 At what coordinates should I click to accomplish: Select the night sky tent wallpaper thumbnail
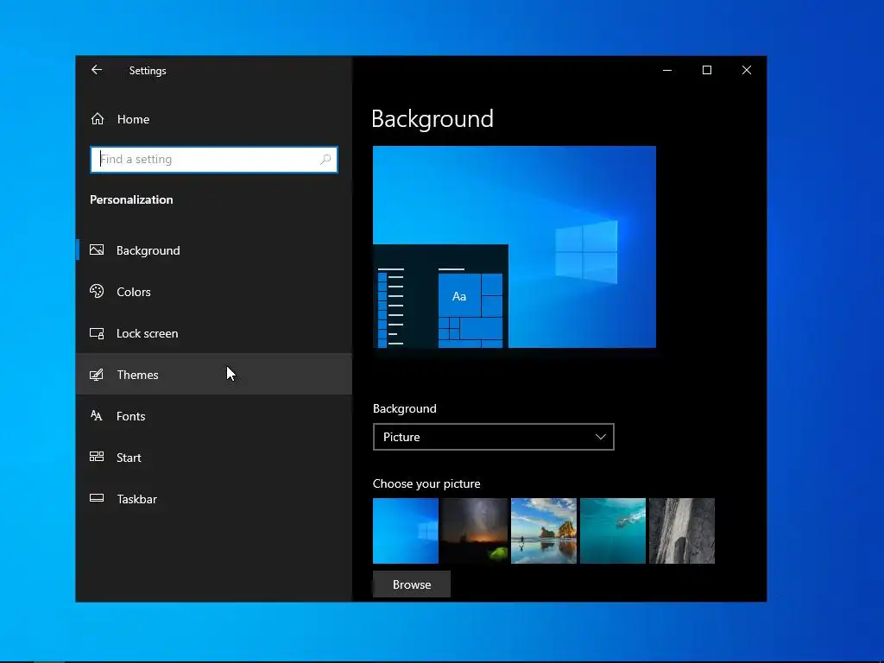click(475, 531)
